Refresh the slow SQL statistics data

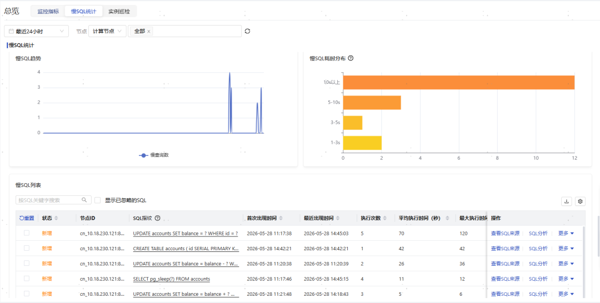coord(247,31)
